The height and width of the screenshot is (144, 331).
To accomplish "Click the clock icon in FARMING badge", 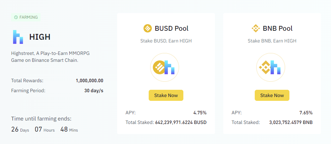I will tap(16, 17).
